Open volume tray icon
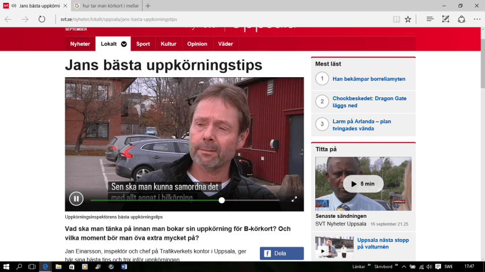The image size is (485, 272). pyautogui.click(x=430, y=267)
